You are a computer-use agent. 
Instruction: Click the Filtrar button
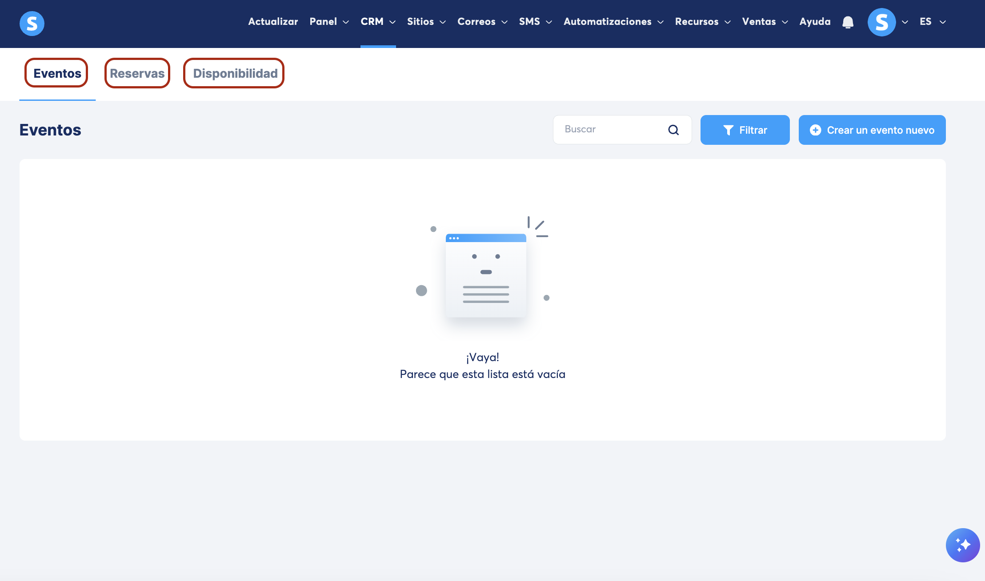click(745, 130)
